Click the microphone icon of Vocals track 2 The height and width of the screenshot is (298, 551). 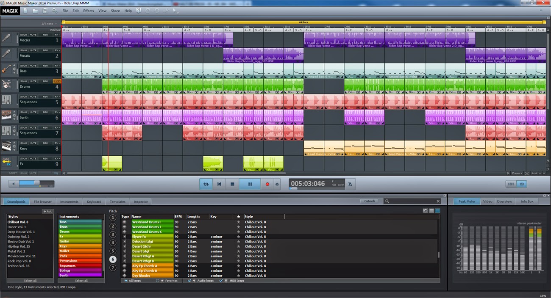6,54
